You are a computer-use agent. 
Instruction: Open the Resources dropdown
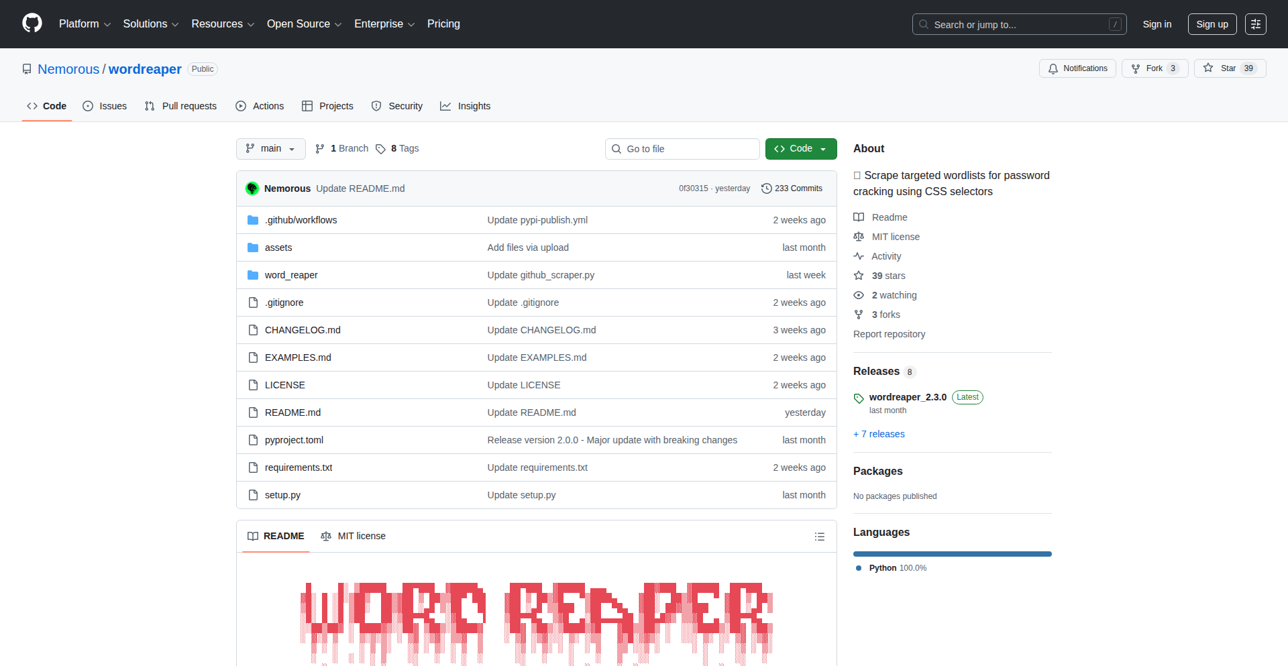223,24
